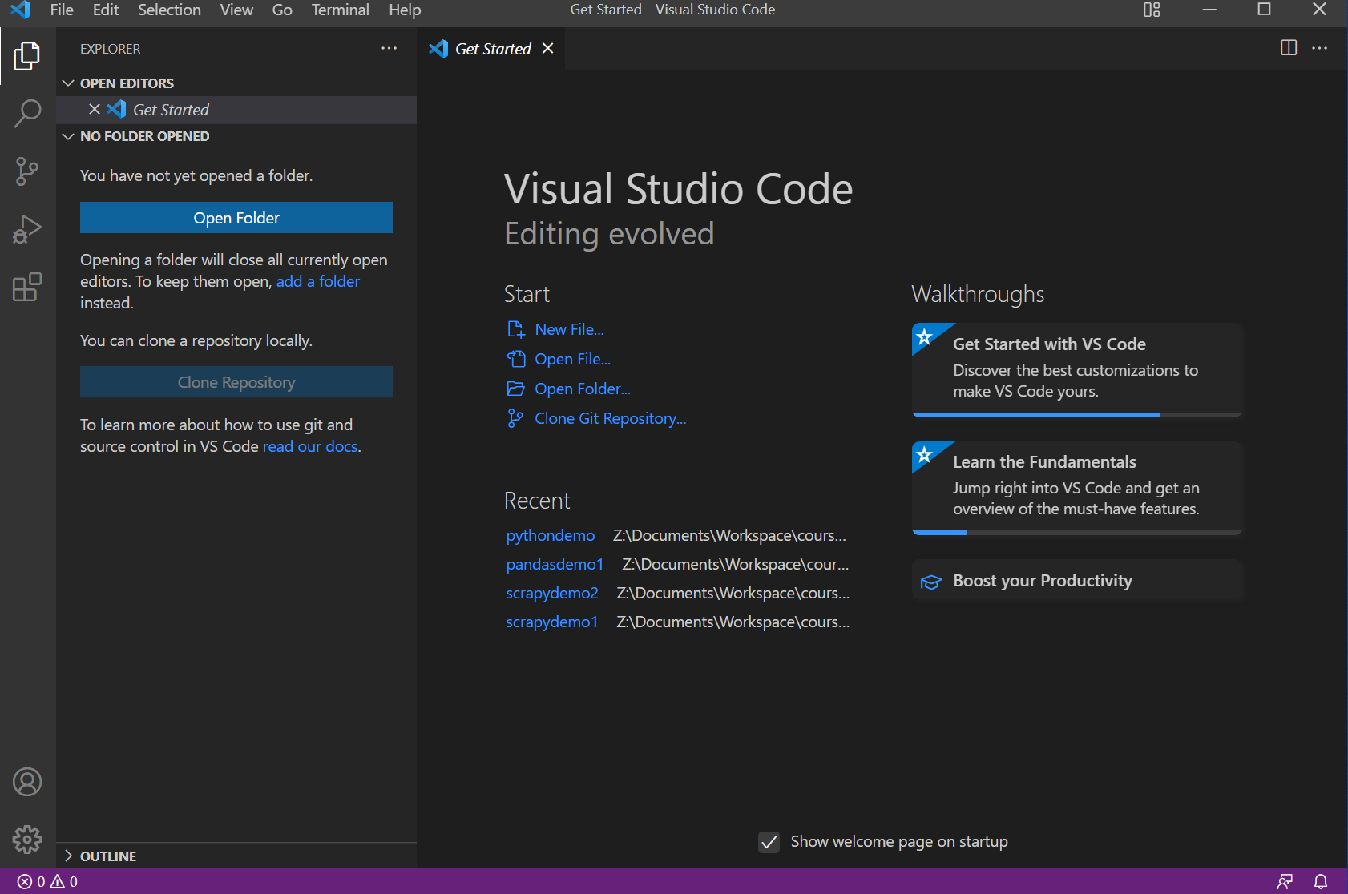Open the Help menu

[x=405, y=10]
